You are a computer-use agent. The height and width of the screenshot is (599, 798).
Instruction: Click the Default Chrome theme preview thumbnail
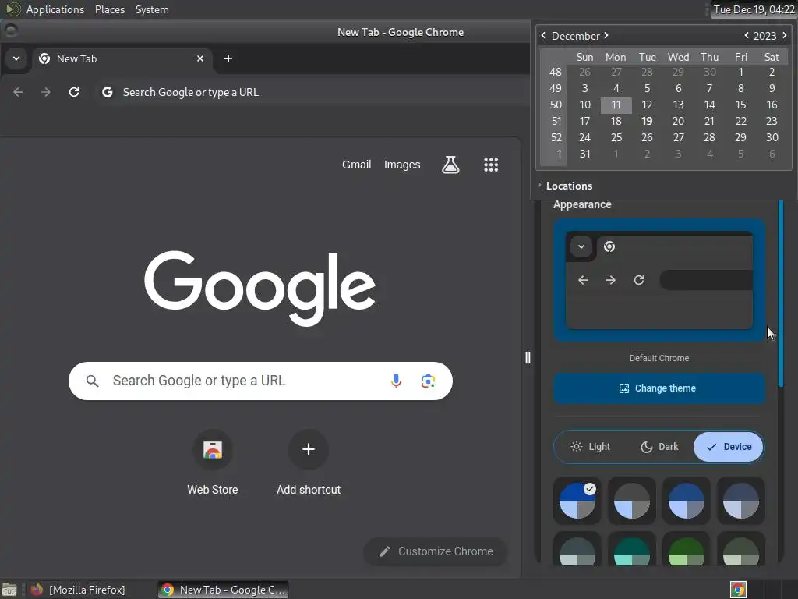(659, 280)
